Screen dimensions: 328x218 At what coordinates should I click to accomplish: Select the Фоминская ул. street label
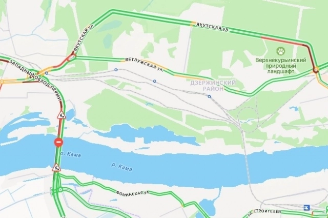[133, 193]
